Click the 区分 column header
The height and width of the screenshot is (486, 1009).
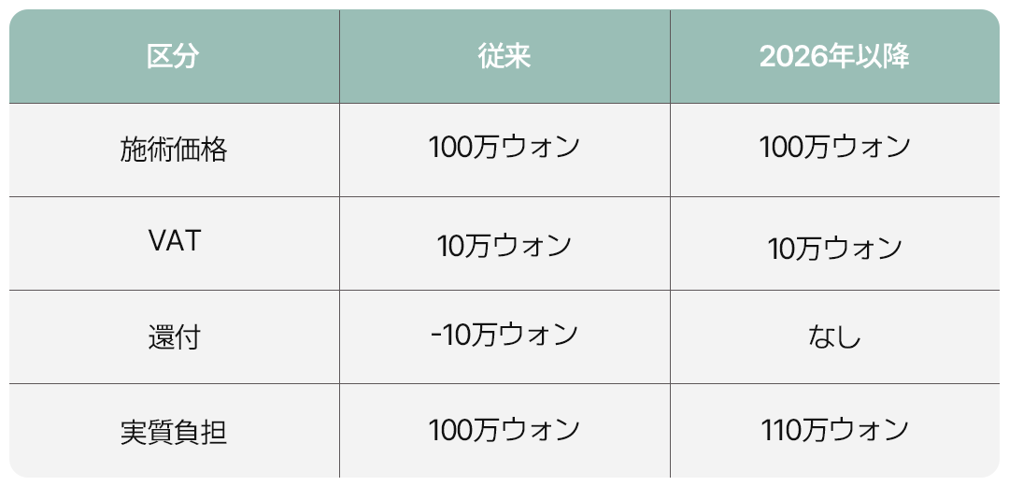[x=173, y=57]
